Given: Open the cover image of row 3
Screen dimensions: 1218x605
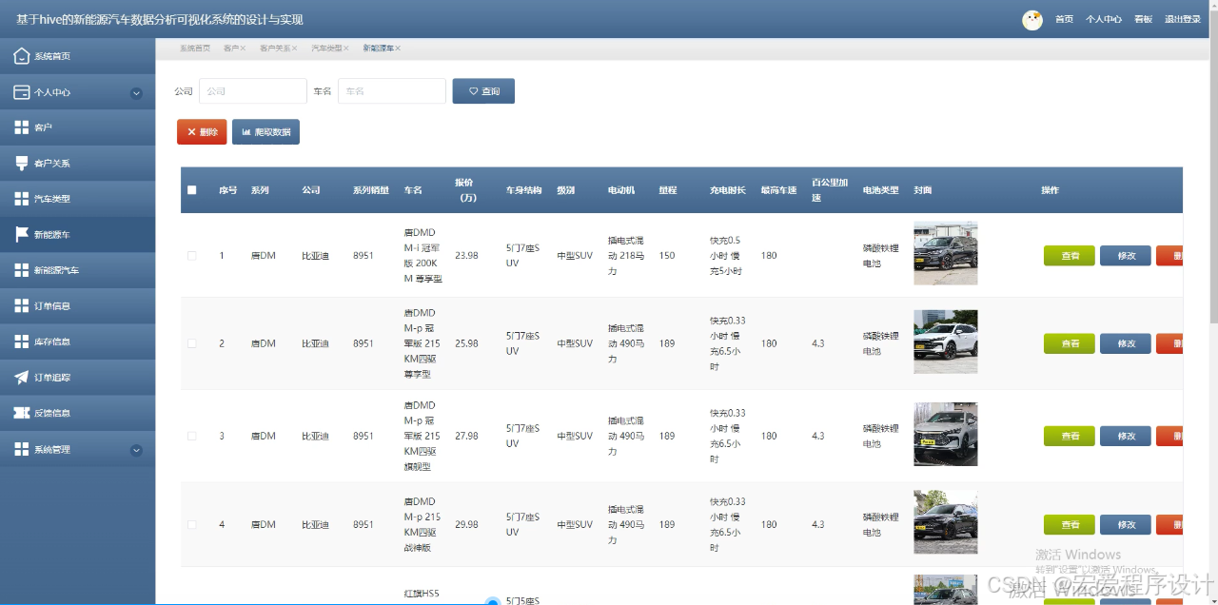Looking at the screenshot, I should tap(945, 434).
